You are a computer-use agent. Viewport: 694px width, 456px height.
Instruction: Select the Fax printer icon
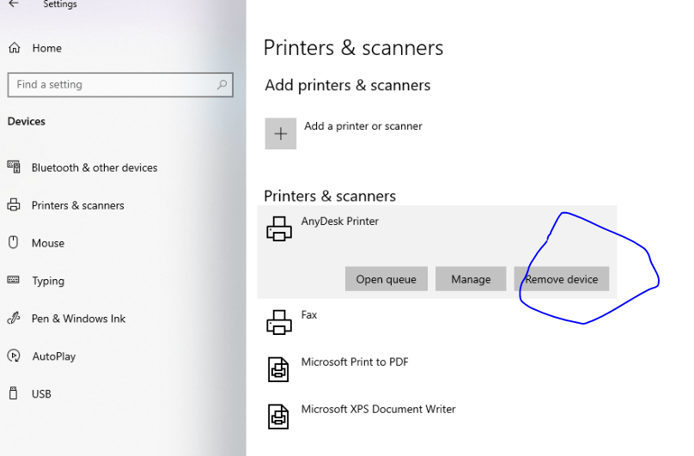(x=279, y=322)
